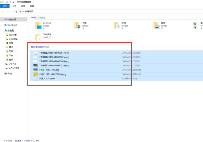Open the 文档 folder in frequent folders
The width and height of the screenshot is (203, 142).
(117, 25)
